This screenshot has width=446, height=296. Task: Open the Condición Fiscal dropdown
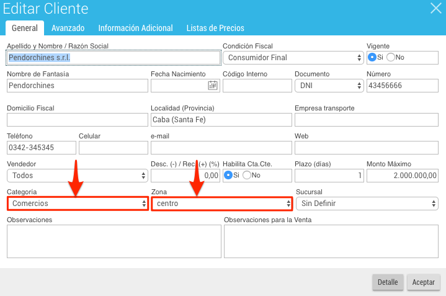coord(293,58)
